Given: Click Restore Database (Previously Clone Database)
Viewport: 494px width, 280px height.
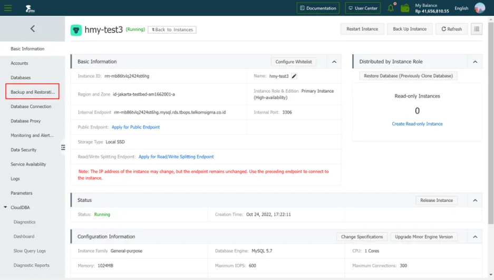Looking at the screenshot, I should 408,76.
